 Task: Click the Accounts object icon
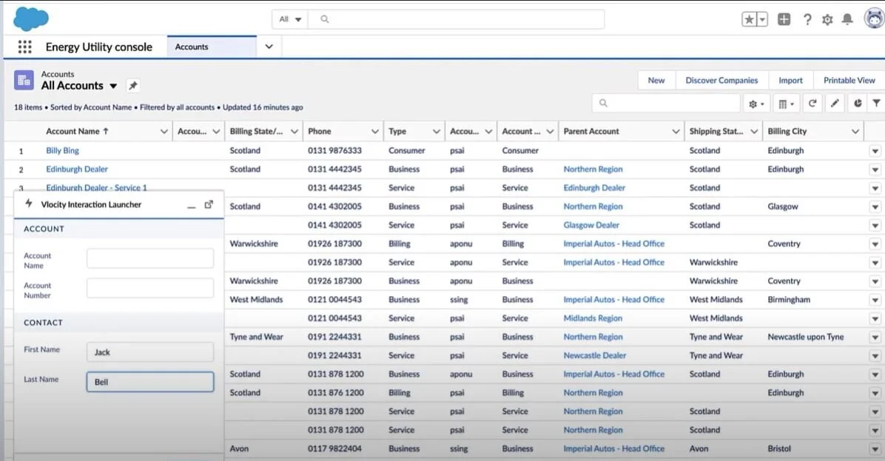pos(24,81)
